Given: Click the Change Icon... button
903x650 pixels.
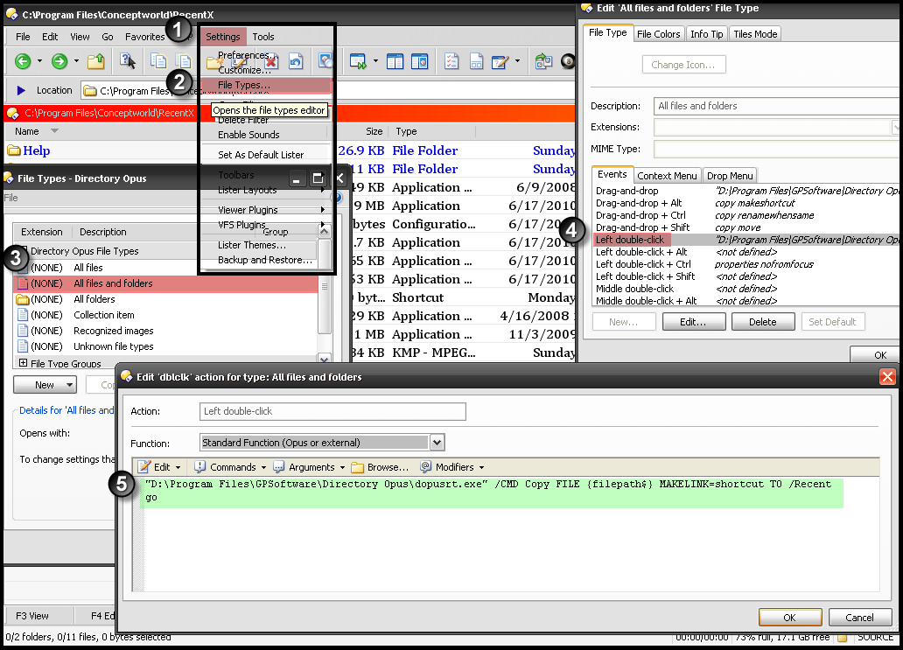Looking at the screenshot, I should pyautogui.click(x=683, y=65).
